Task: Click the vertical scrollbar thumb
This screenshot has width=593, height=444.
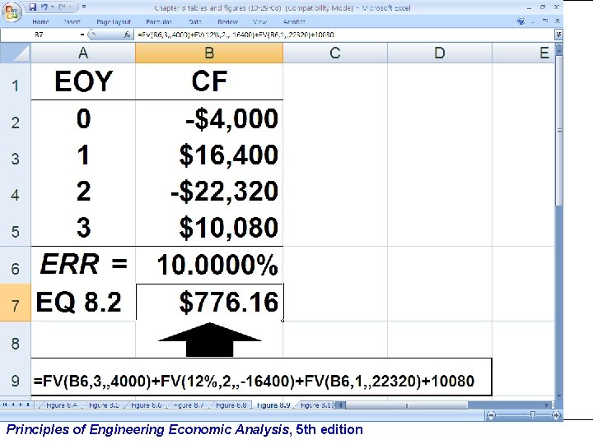Action: 559,130
